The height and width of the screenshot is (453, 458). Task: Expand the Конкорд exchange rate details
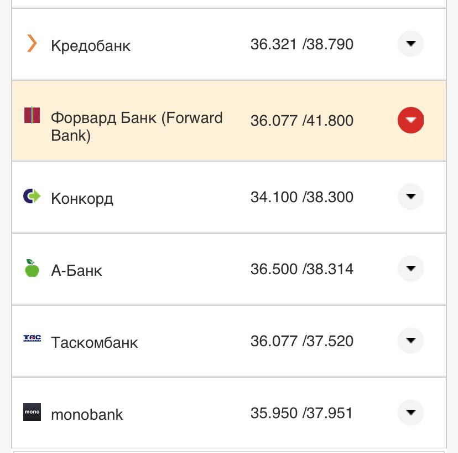410,197
